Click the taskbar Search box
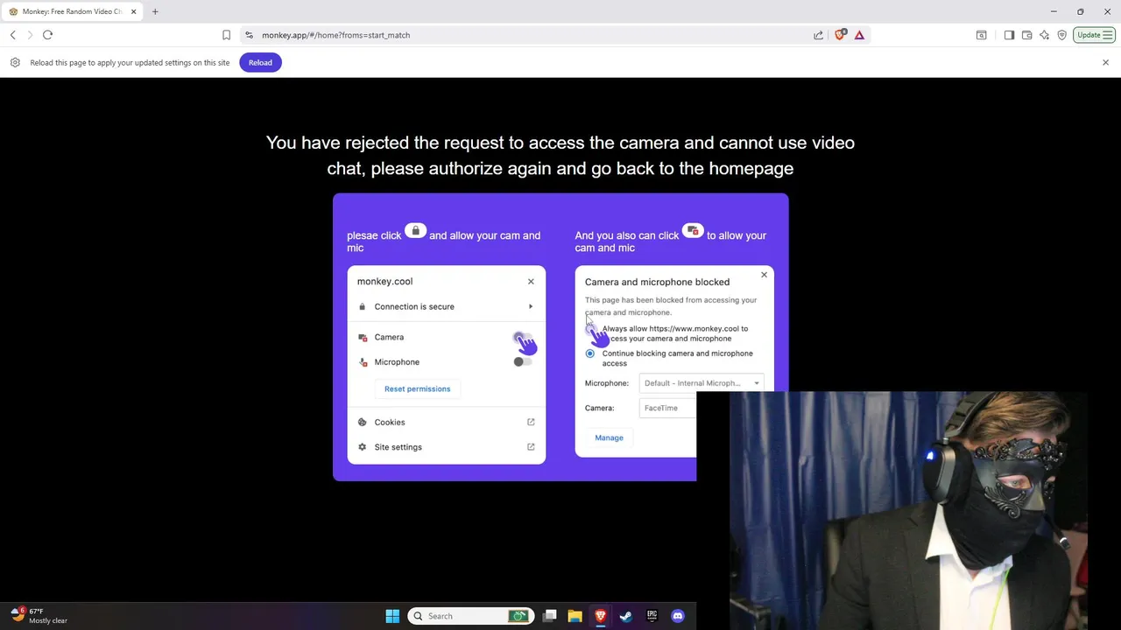 pos(471,616)
